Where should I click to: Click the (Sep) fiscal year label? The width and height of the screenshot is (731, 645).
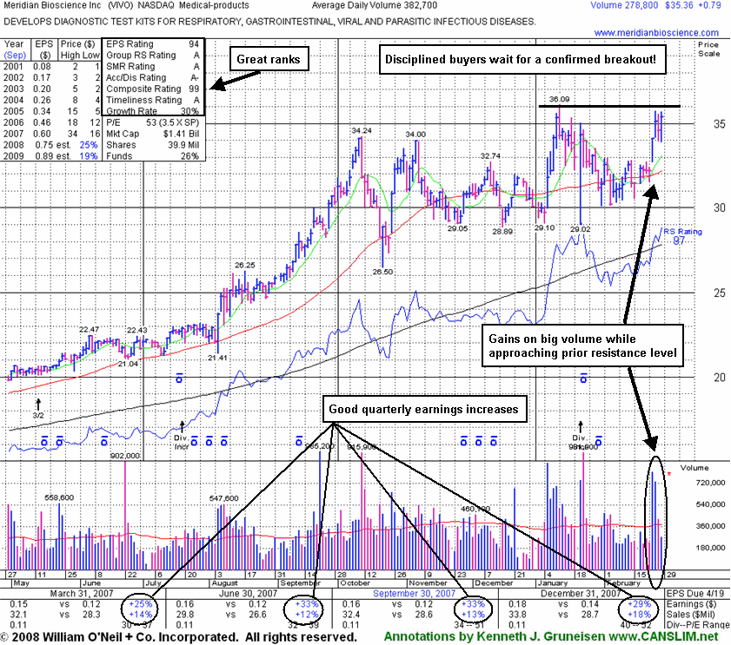click(x=15, y=55)
